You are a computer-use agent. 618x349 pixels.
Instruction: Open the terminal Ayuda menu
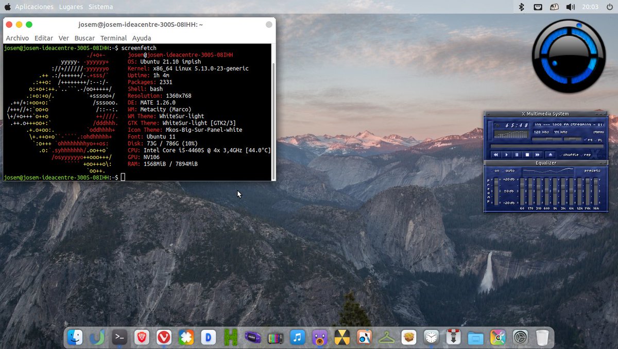point(142,38)
